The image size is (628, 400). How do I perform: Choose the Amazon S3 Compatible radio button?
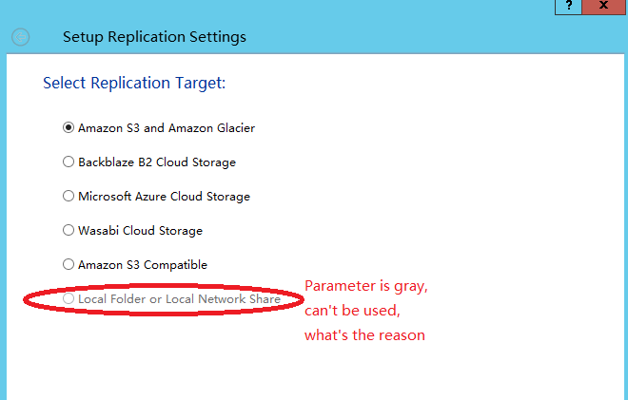tap(69, 264)
